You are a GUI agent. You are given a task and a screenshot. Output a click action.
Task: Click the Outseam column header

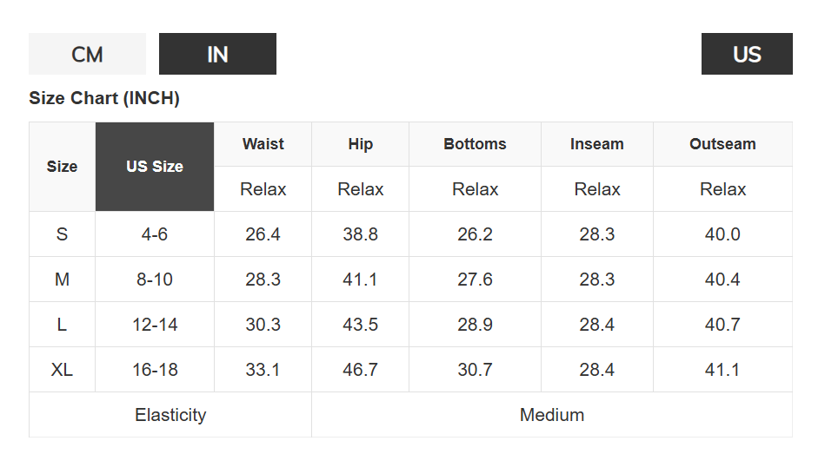722,144
